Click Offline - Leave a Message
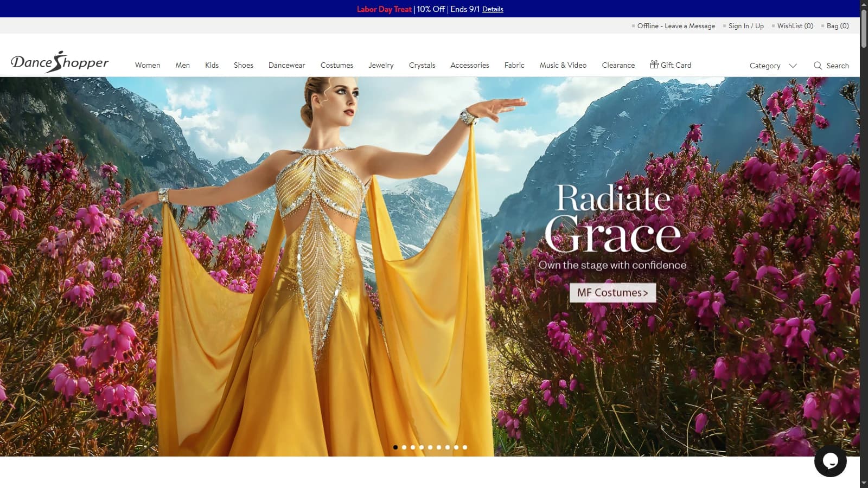Screen dimensions: 868x488 click(x=676, y=26)
